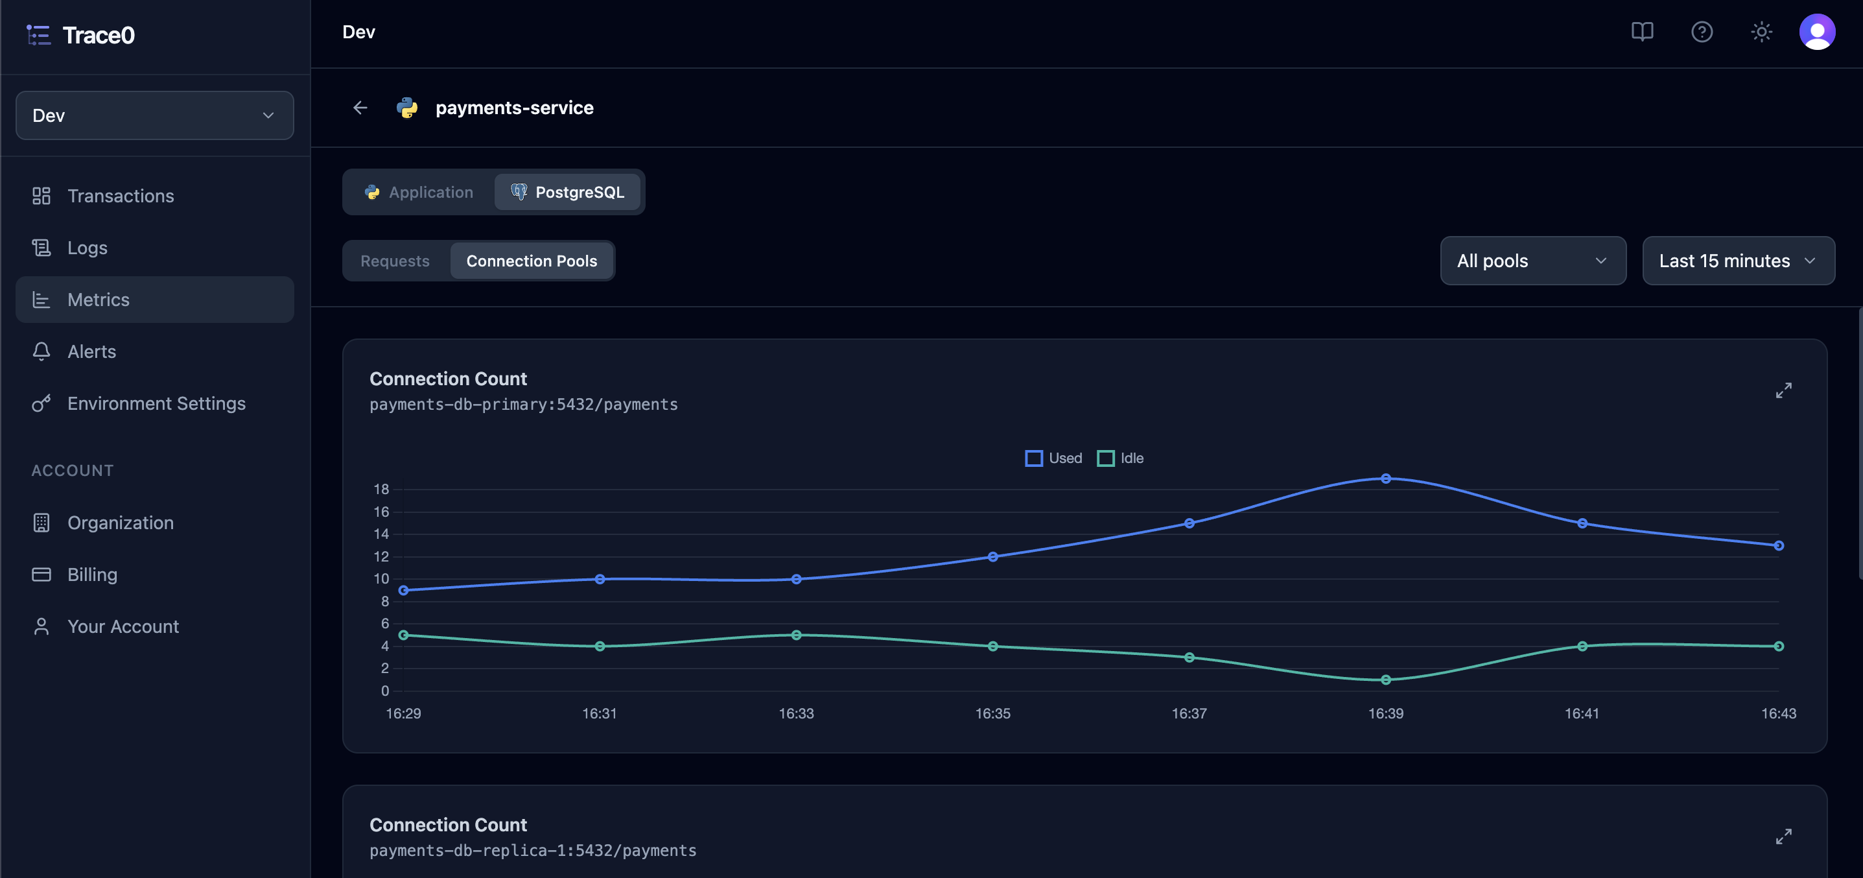Screen dimensions: 1863x878
Task: Open Your Account in the sidebar
Action: coord(155,626)
